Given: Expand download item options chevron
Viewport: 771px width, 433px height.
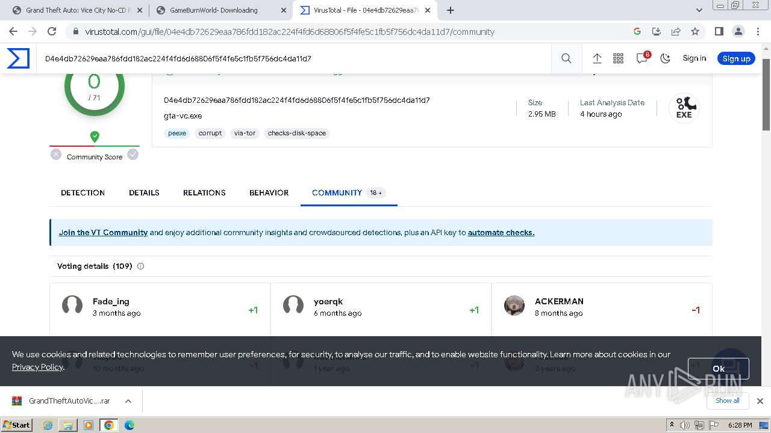Looking at the screenshot, I should point(128,401).
